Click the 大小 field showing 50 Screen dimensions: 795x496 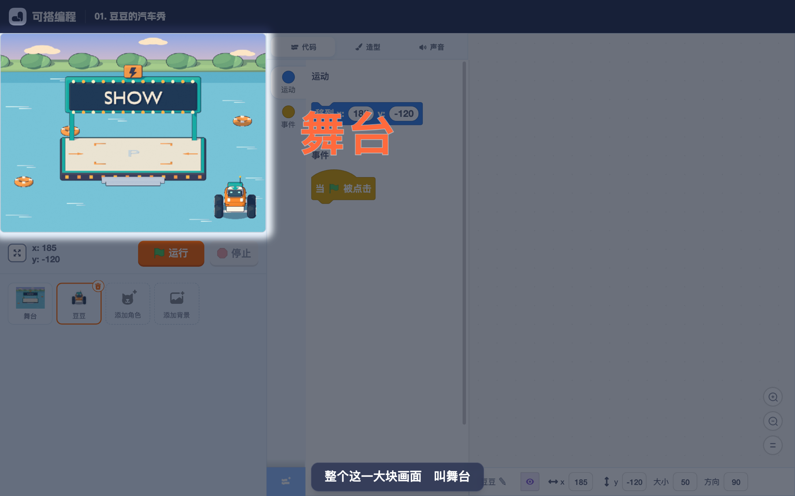685,482
